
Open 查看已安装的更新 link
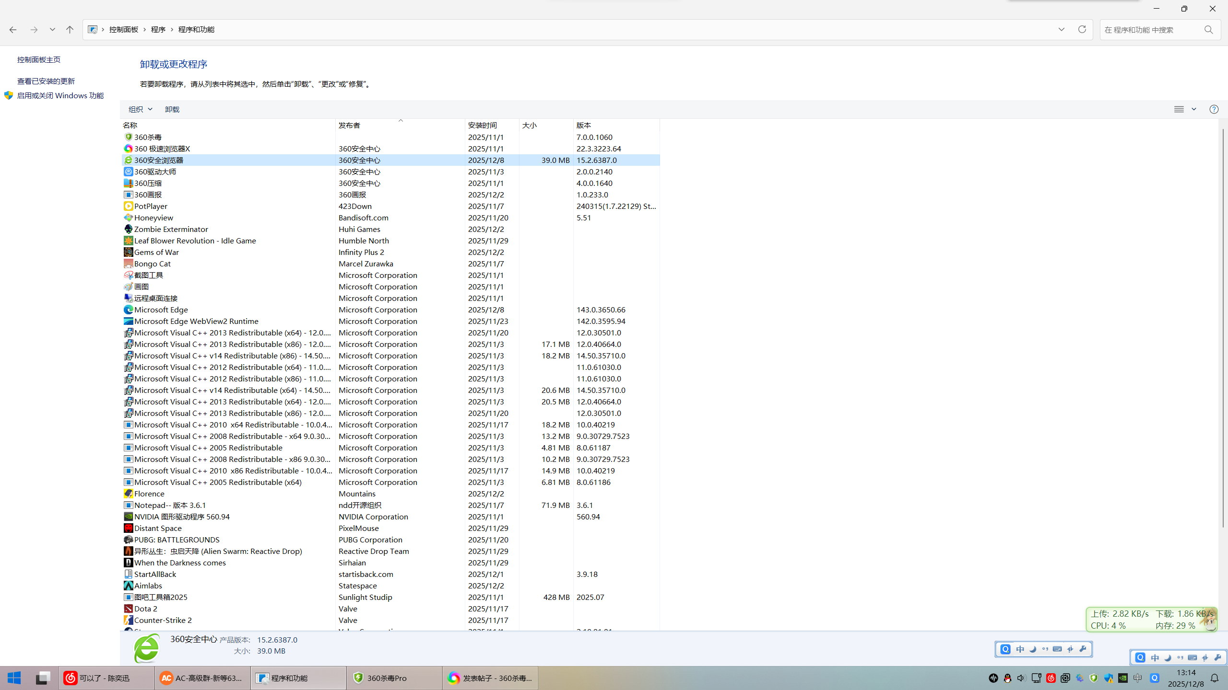click(46, 81)
